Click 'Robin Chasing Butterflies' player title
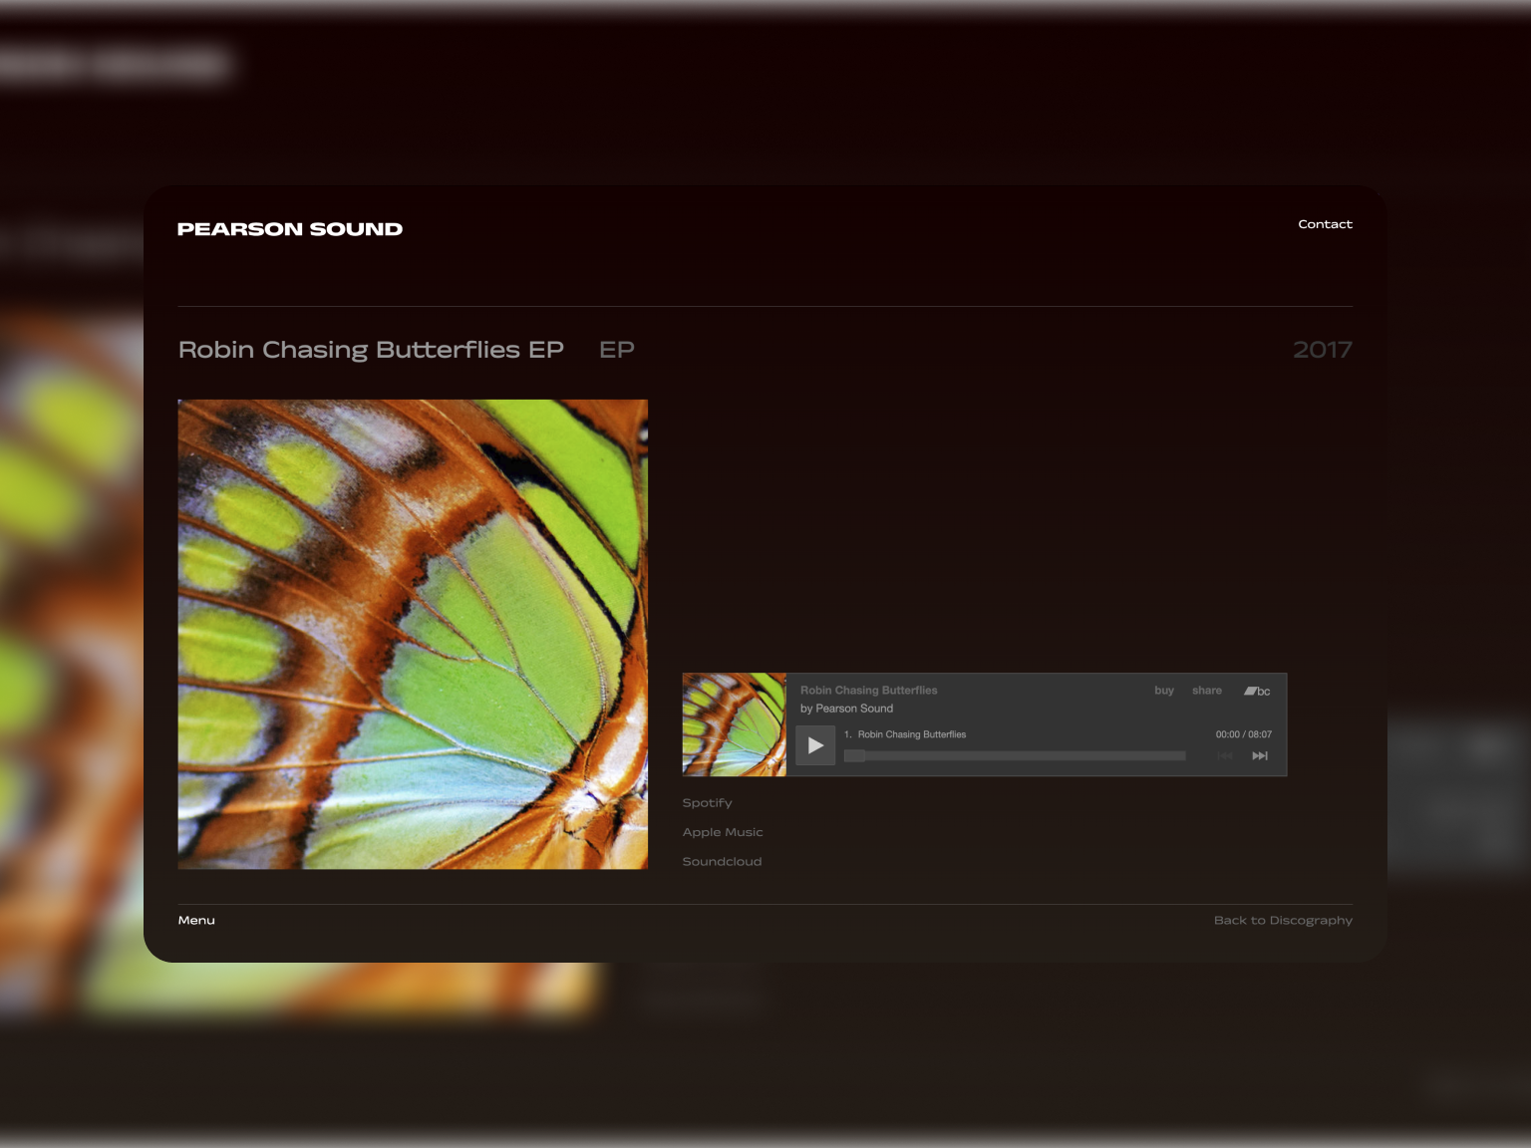Viewport: 1531px width, 1148px height. point(869,691)
